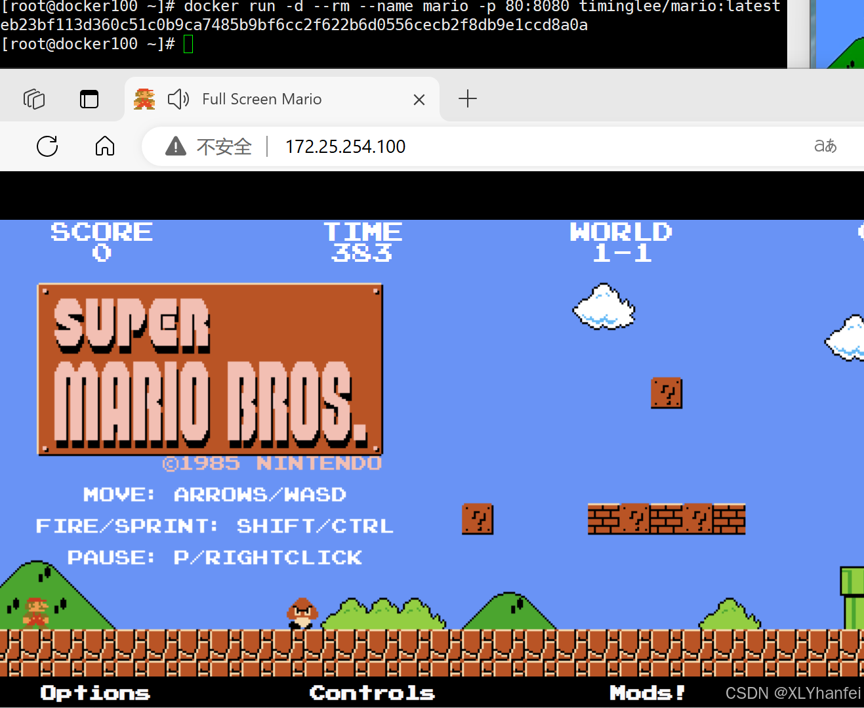Close the Full Screen Mario tab

[419, 100]
